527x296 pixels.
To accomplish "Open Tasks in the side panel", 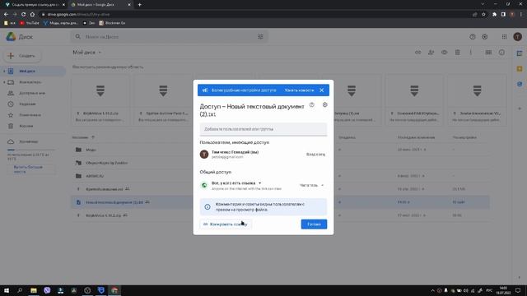I will (520, 84).
